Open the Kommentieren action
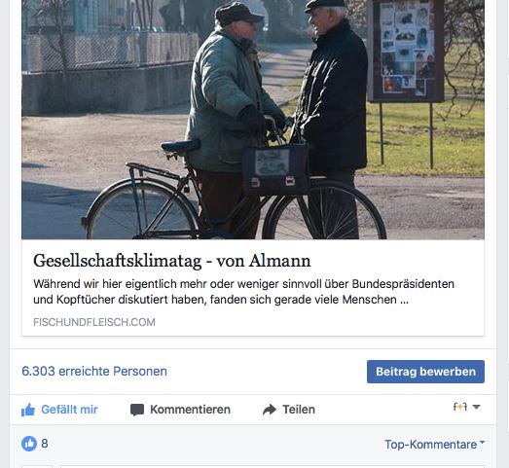The width and height of the screenshot is (509, 468). (x=180, y=410)
